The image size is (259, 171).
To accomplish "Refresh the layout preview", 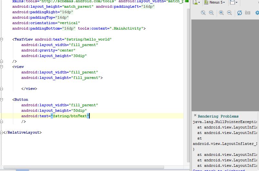I will point(240,13).
